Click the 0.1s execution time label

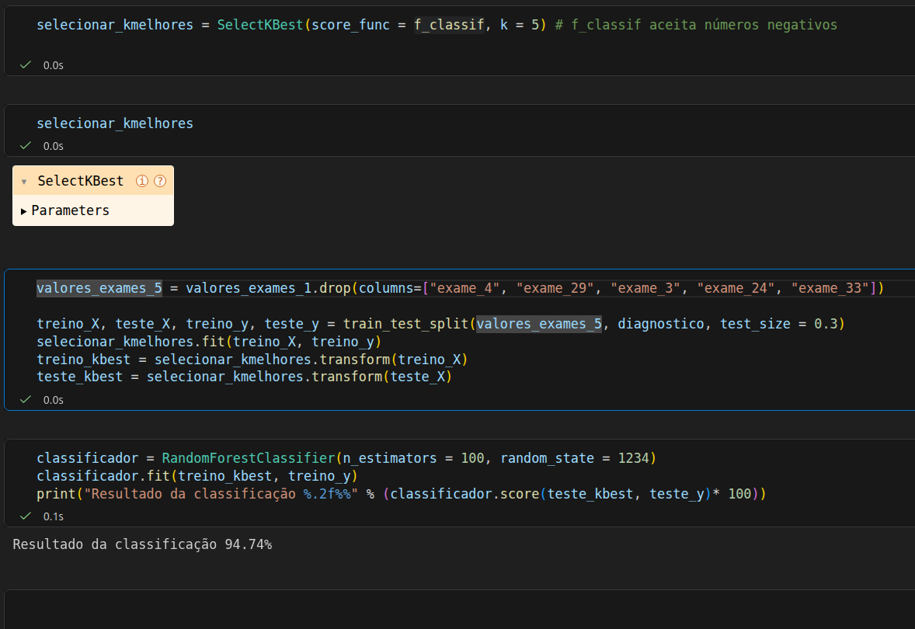point(54,516)
